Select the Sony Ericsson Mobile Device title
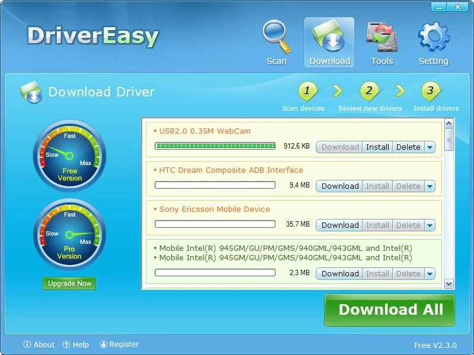 pyautogui.click(x=214, y=209)
